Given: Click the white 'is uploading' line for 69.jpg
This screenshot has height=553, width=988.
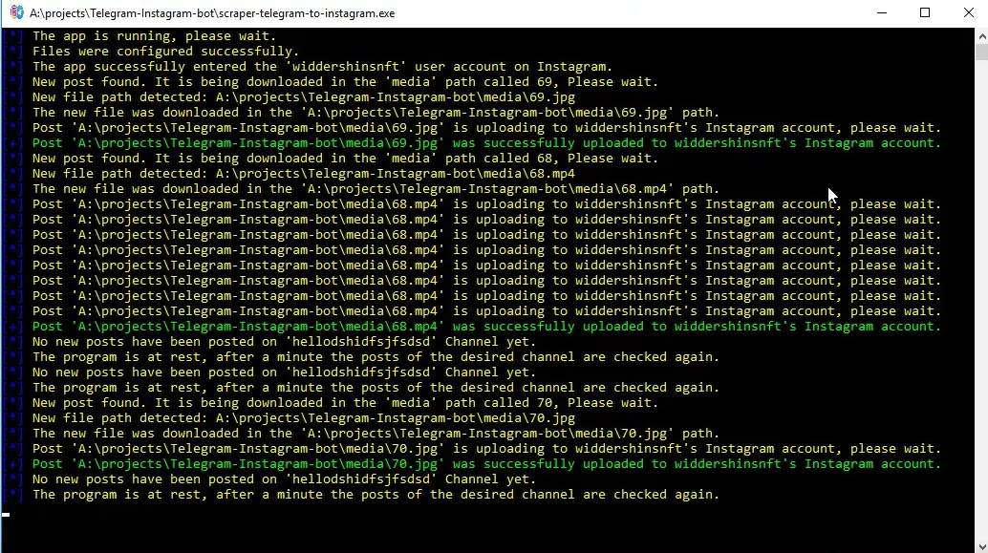Looking at the screenshot, I should 486,128.
